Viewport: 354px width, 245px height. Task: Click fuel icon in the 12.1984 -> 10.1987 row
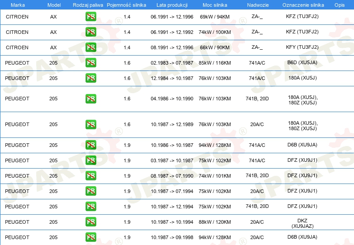[91, 78]
